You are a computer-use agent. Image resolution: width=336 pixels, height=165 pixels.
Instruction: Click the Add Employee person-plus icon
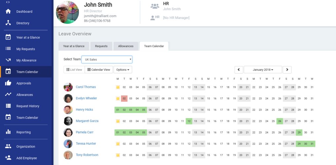[x=8, y=158]
